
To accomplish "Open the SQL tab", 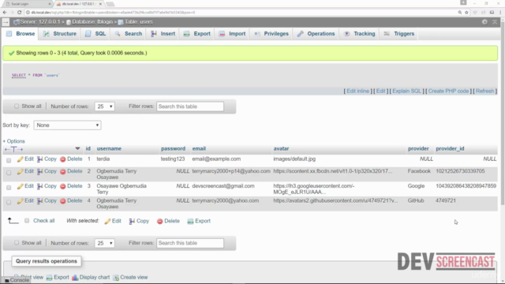I will (x=95, y=33).
